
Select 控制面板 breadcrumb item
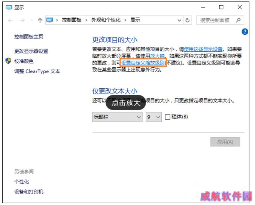72,20
